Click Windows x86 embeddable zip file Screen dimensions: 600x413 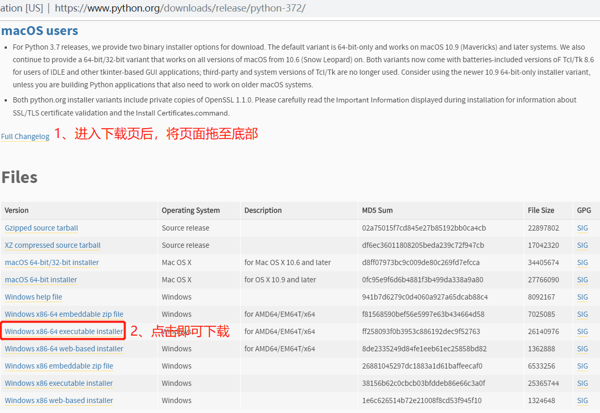[59, 366]
